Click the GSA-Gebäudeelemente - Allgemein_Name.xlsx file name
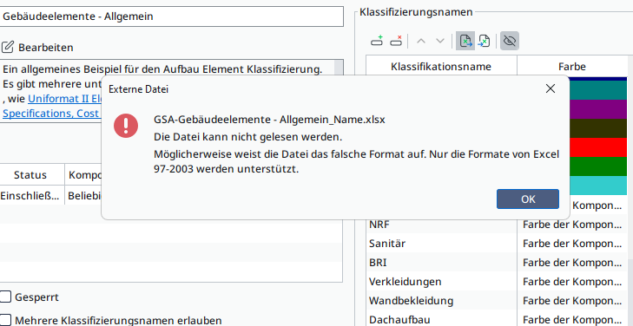The height and width of the screenshot is (326, 633). [x=269, y=120]
